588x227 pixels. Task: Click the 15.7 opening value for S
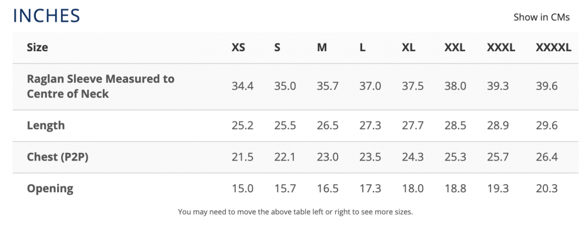[285, 188]
